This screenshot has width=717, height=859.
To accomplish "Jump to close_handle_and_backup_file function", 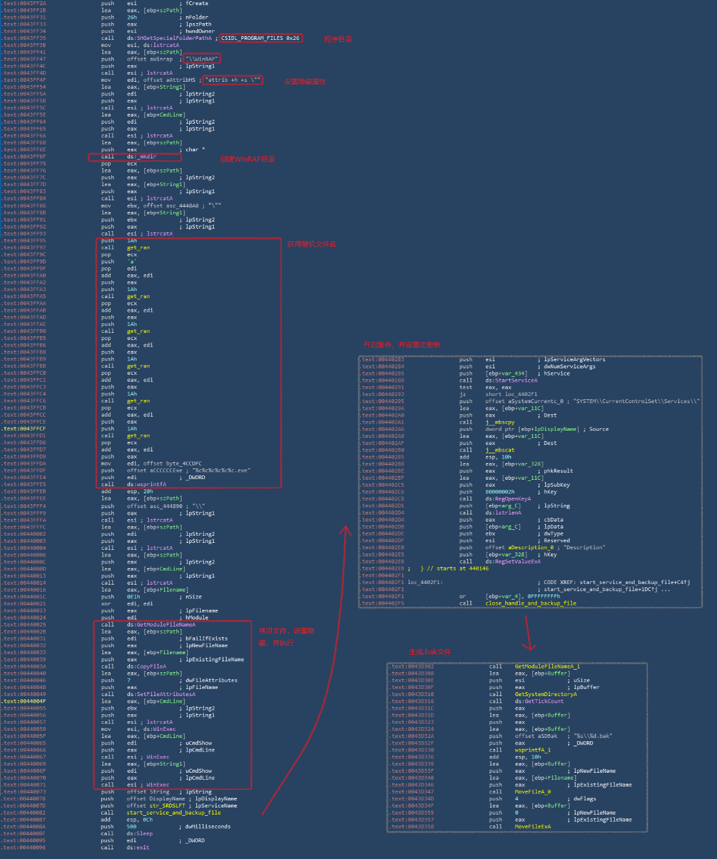I will click(530, 603).
